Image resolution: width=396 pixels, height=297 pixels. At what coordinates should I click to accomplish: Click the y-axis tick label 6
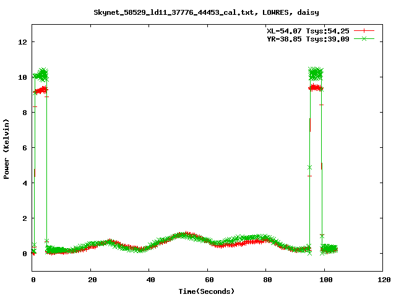(x=25, y=148)
